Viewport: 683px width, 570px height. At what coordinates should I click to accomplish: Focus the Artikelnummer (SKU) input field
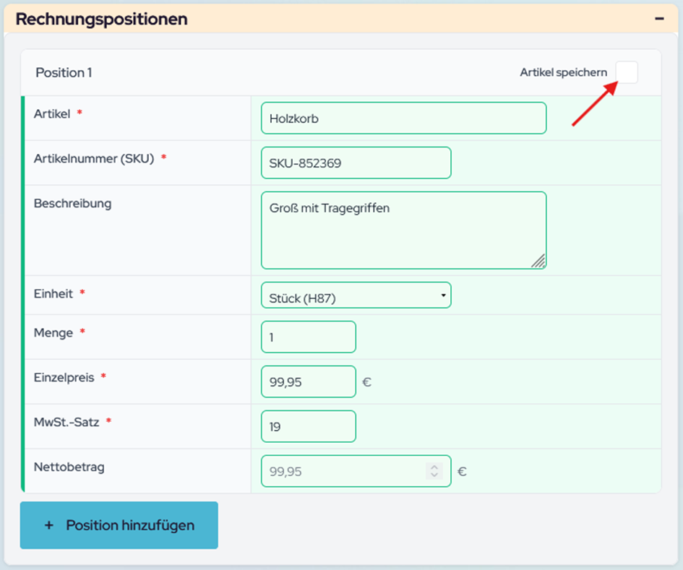356,163
